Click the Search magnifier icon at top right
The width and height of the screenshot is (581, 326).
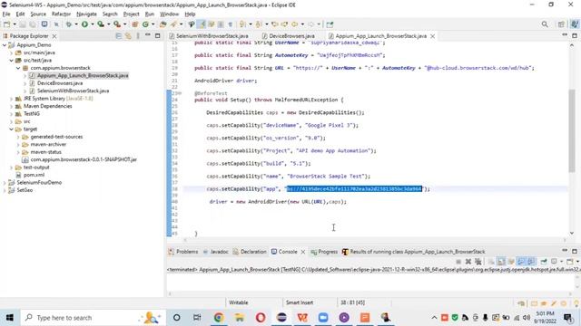click(545, 24)
